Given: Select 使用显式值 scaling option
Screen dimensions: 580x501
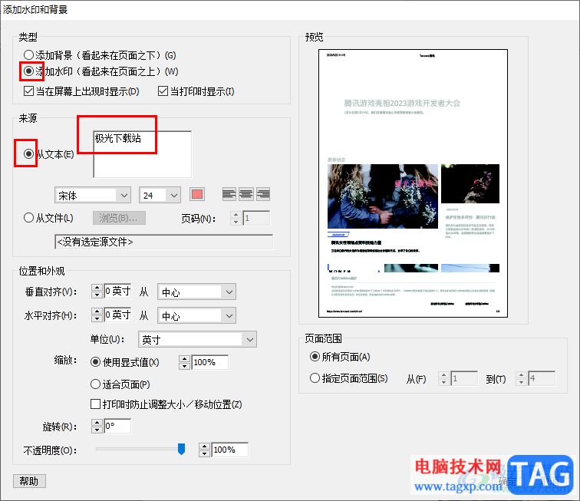Looking at the screenshot, I should click(x=95, y=362).
